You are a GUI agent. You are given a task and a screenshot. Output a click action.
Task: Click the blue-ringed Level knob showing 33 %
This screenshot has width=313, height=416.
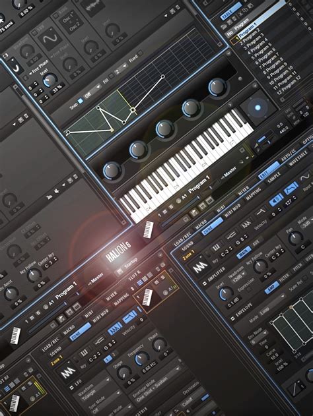50,80
